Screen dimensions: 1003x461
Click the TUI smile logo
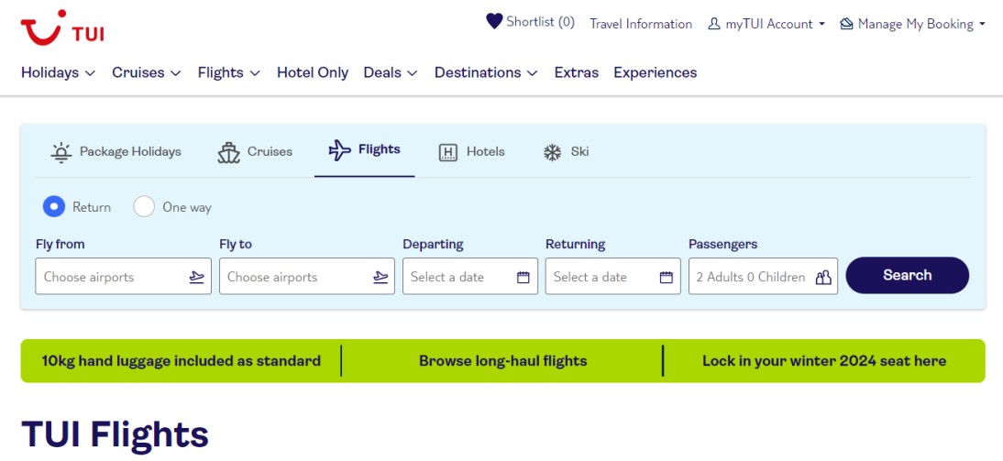tap(62, 27)
